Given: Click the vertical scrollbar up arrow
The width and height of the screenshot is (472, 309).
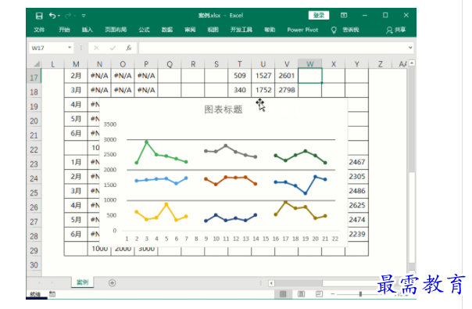Looking at the screenshot, I should point(412,63).
